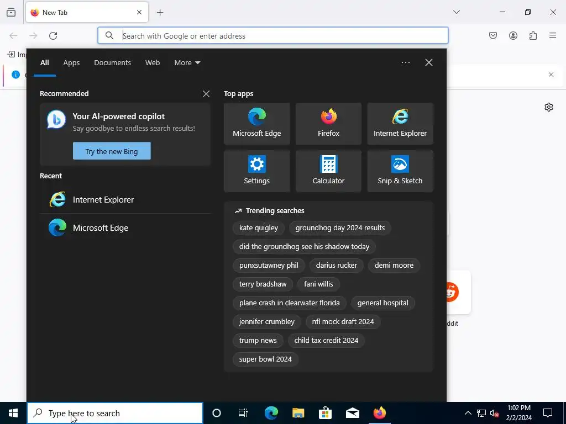Screen dimensions: 566x424
Task: Switch to the Apps search tab
Action: (x=71, y=63)
